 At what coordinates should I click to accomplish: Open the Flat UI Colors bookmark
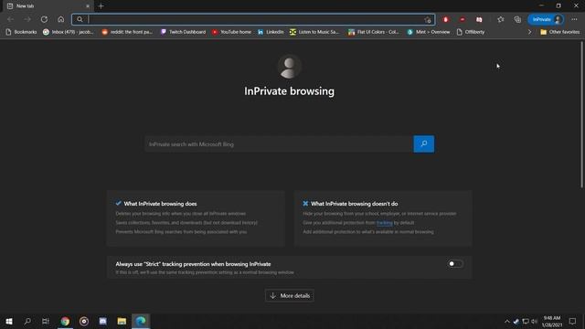click(x=374, y=32)
